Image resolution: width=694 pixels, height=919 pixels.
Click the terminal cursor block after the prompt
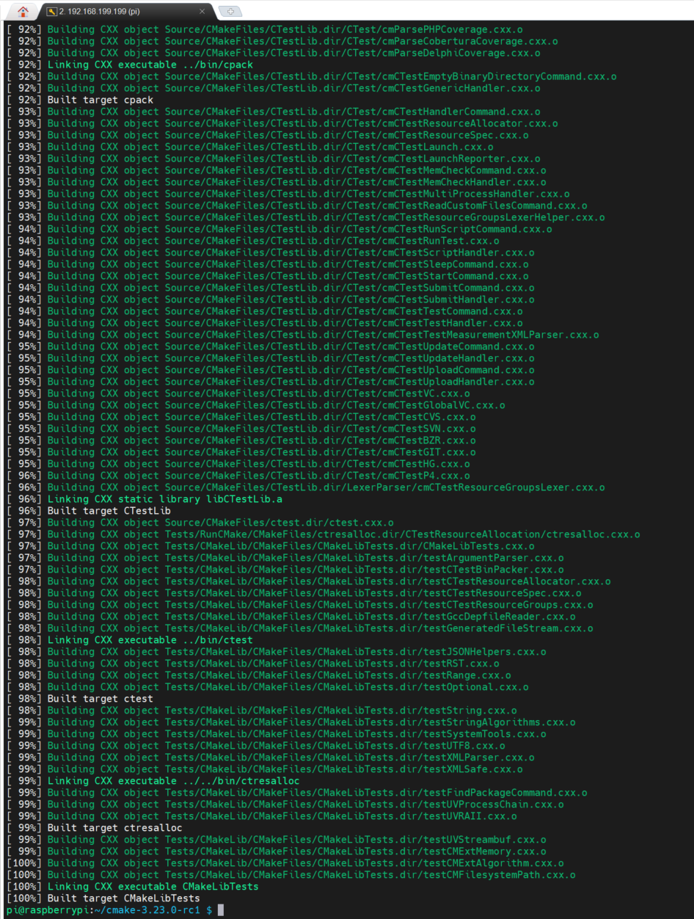tap(221, 910)
